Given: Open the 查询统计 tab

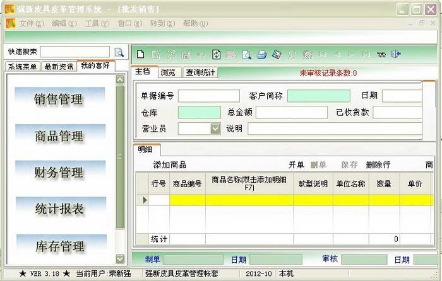Looking at the screenshot, I should point(200,72).
